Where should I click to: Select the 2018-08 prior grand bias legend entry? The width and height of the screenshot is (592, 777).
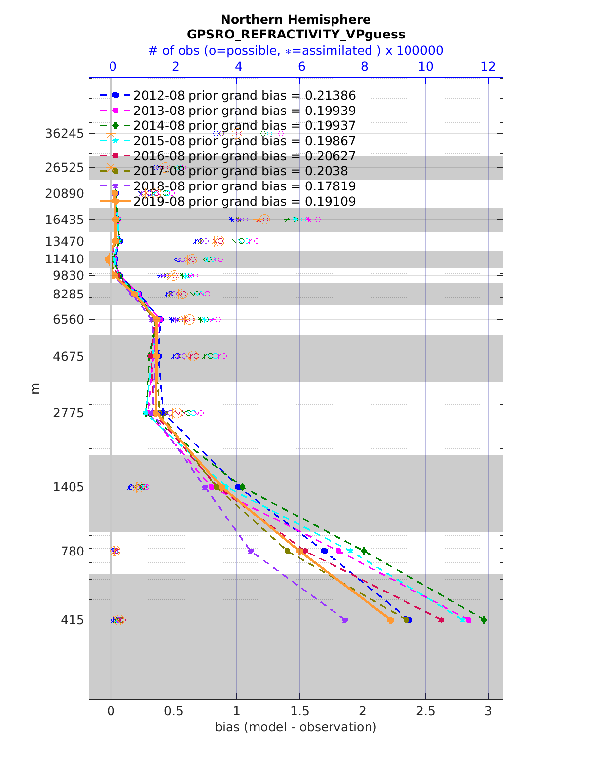[244, 186]
